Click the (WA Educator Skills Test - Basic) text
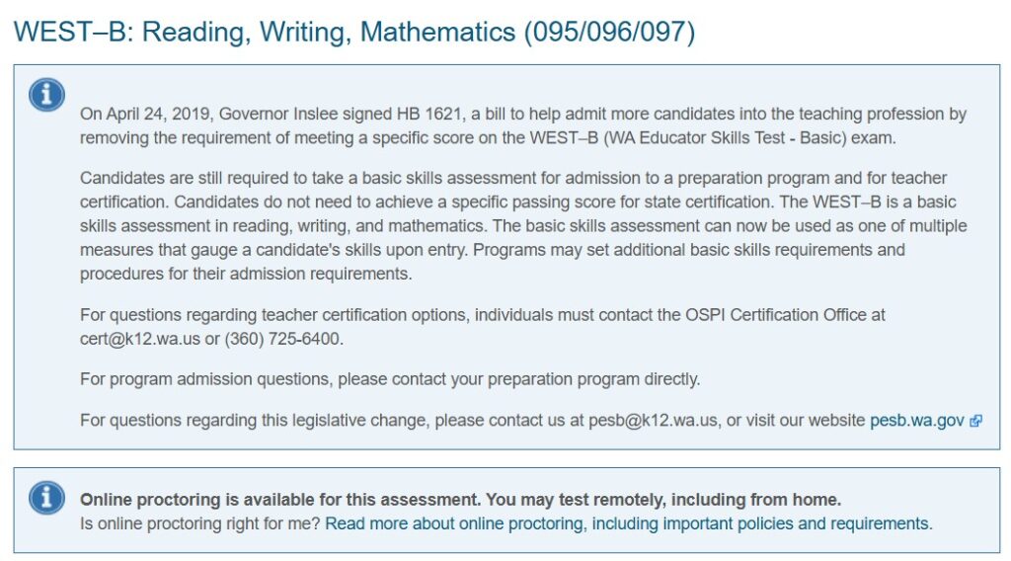This screenshot has width=1011, height=561. click(725, 138)
